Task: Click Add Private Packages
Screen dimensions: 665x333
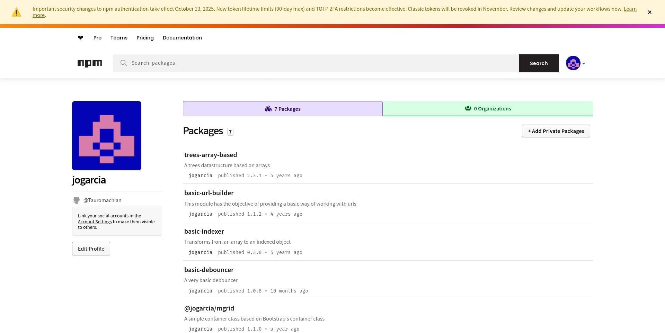Action: (556, 131)
